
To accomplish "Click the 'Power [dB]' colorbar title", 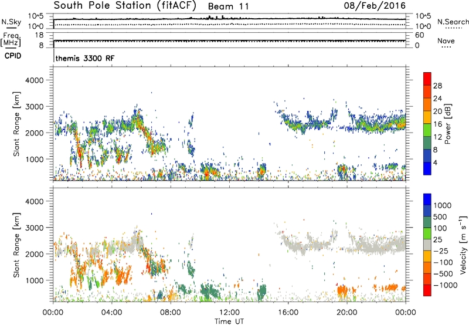I will click(x=448, y=124).
